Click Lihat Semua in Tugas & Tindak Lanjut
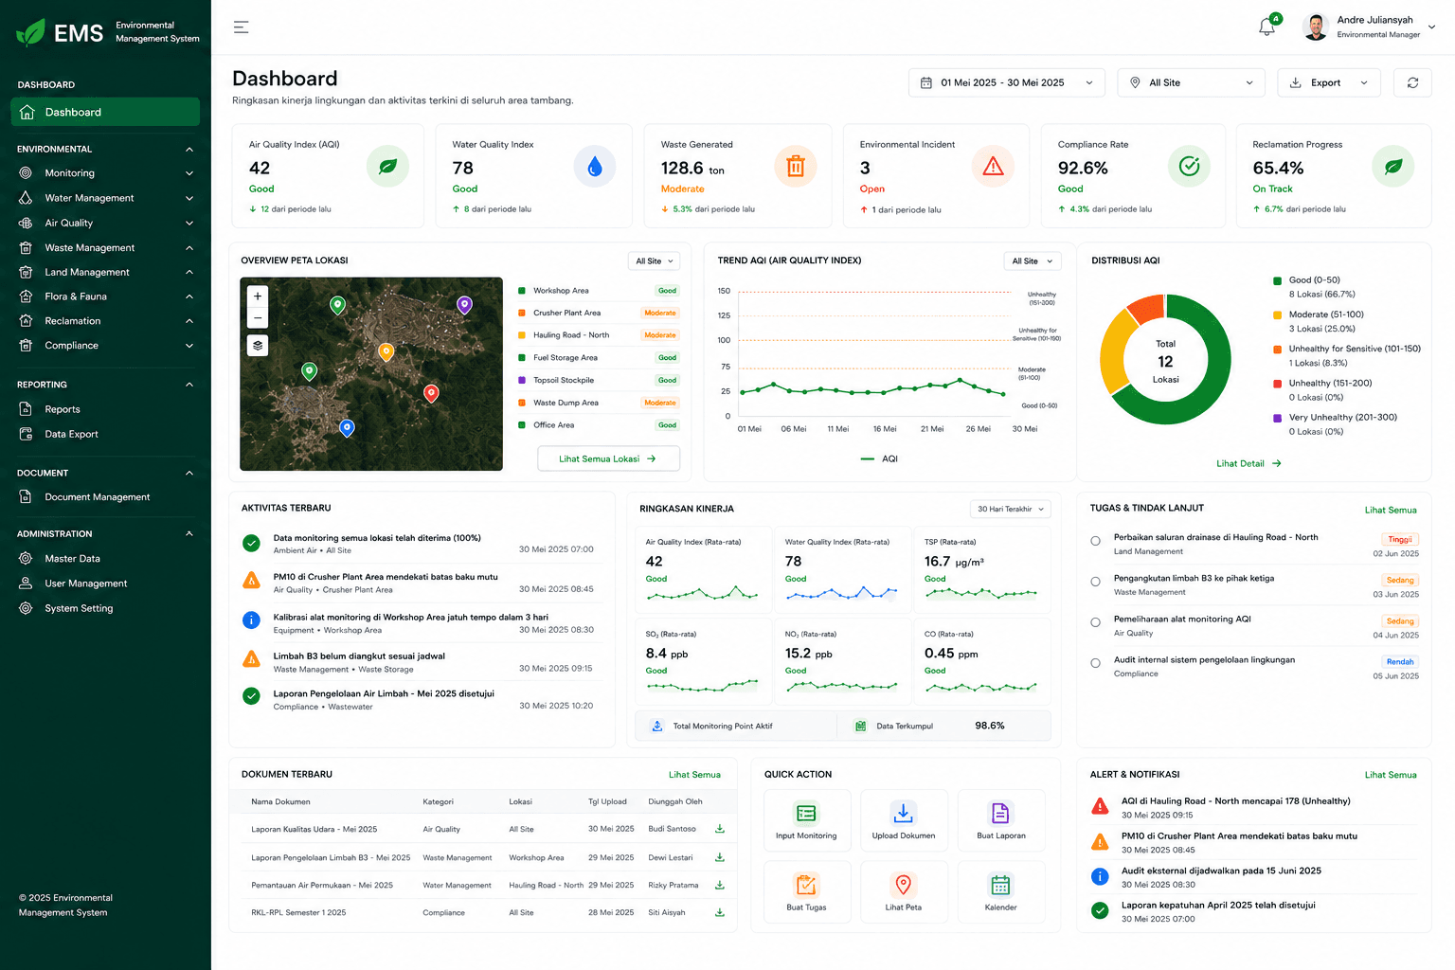This screenshot has width=1455, height=970. 1391,510
